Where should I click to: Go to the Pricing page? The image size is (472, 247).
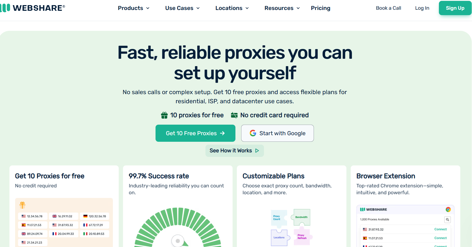coord(320,8)
